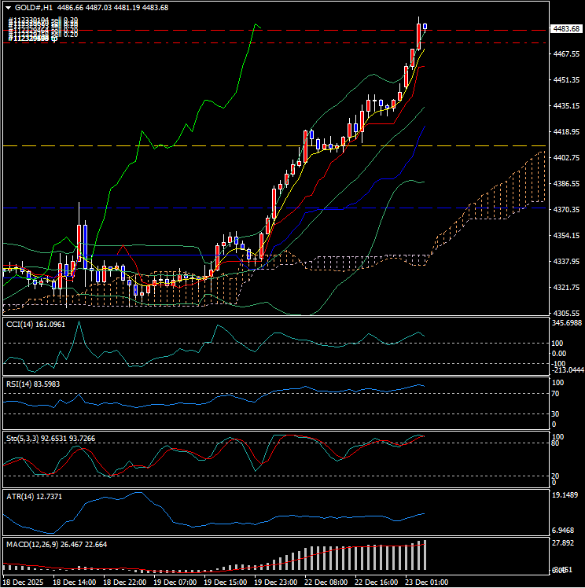Image resolution: width=585 pixels, height=588 pixels.
Task: Click the 4418.95 price on the scale
Action: pos(566,132)
